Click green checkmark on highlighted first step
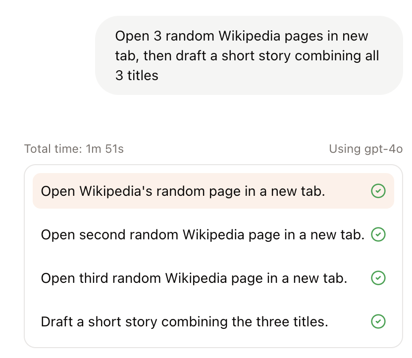Viewport: 412px width, 358px height. 378,191
